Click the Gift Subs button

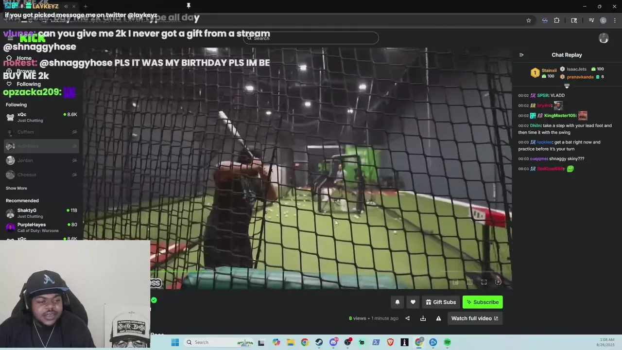[441, 302]
